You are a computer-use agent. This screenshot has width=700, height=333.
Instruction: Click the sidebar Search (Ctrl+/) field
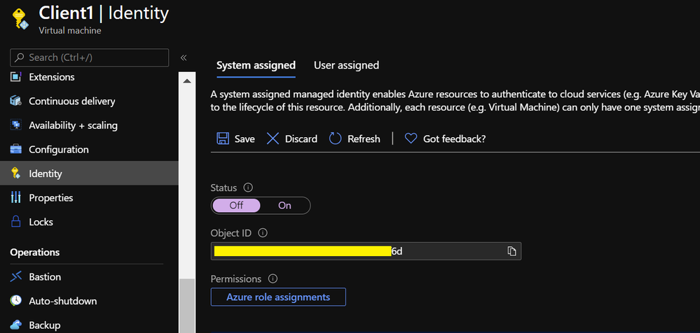pyautogui.click(x=89, y=57)
